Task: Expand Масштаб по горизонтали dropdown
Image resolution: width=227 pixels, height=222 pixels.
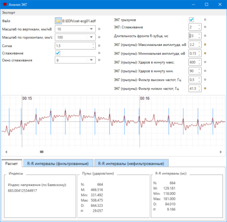Action: pyautogui.click(x=91, y=37)
